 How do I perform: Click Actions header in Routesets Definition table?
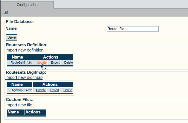[50, 57]
